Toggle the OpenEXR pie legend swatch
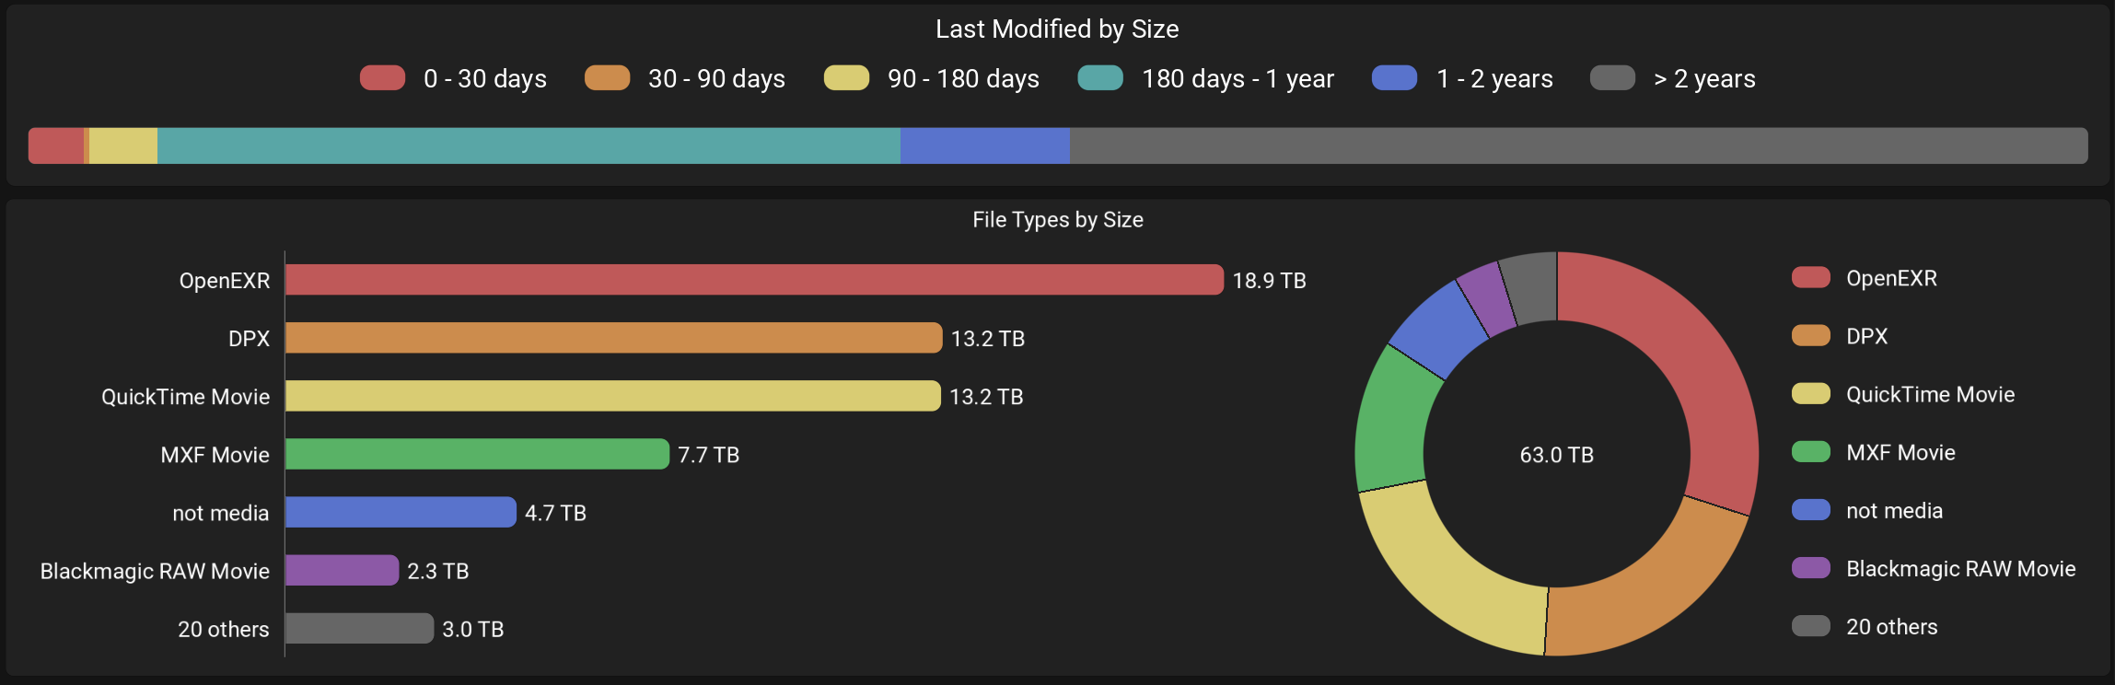This screenshot has height=685, width=2115. click(1810, 278)
